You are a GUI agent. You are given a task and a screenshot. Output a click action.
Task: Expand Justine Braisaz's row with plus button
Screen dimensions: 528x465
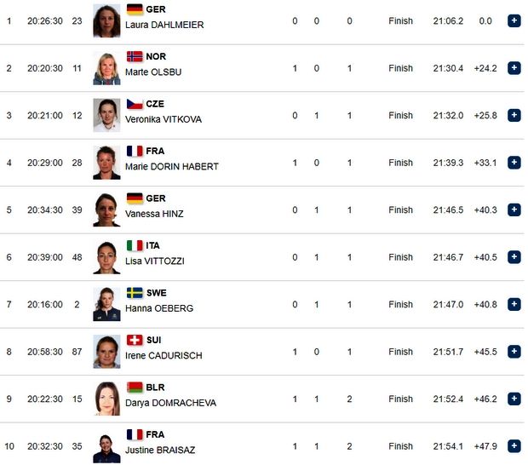click(x=514, y=445)
